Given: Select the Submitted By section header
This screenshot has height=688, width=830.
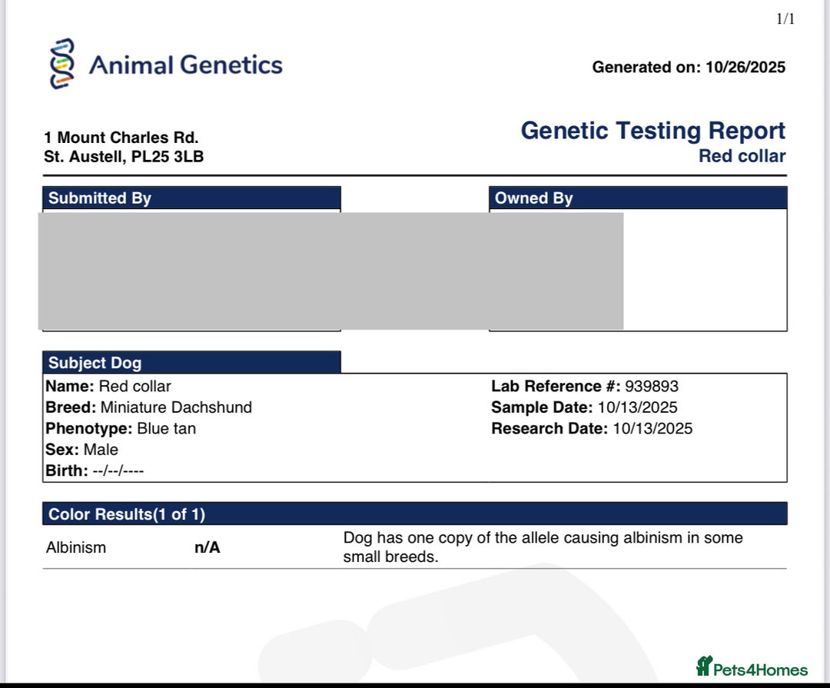Looking at the screenshot, I should click(x=100, y=198).
